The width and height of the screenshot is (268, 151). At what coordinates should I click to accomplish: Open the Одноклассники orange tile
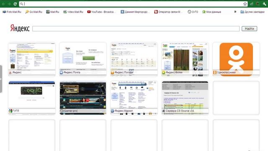pos(236,59)
